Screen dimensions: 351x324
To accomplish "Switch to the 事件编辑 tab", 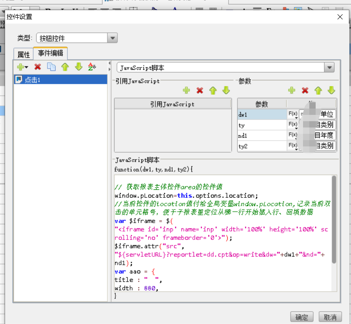I will (x=51, y=53).
